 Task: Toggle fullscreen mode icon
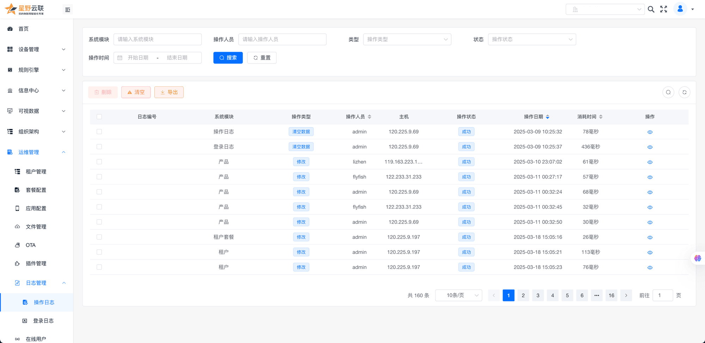(664, 10)
